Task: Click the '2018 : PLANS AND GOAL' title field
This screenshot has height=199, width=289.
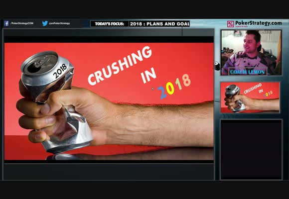Action: point(159,24)
